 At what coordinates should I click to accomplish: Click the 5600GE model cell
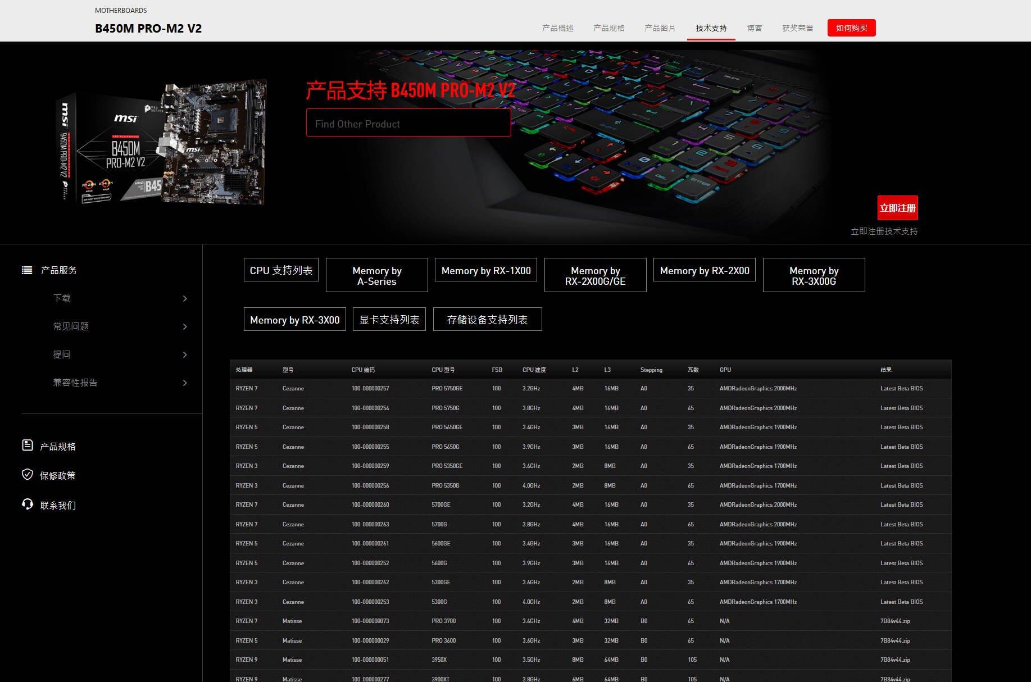[x=440, y=543]
